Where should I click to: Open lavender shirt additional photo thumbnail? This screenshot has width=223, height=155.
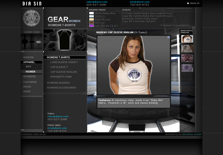(x=187, y=68)
